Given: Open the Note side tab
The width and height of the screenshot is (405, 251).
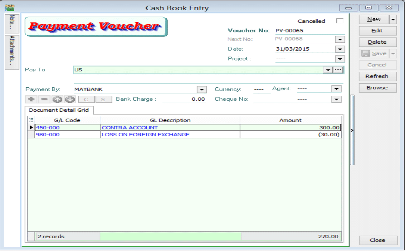Looking at the screenshot, I should 12,23.
